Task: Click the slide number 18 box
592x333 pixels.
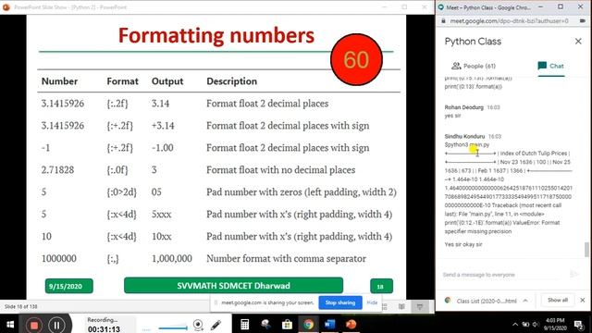Action: (381, 286)
